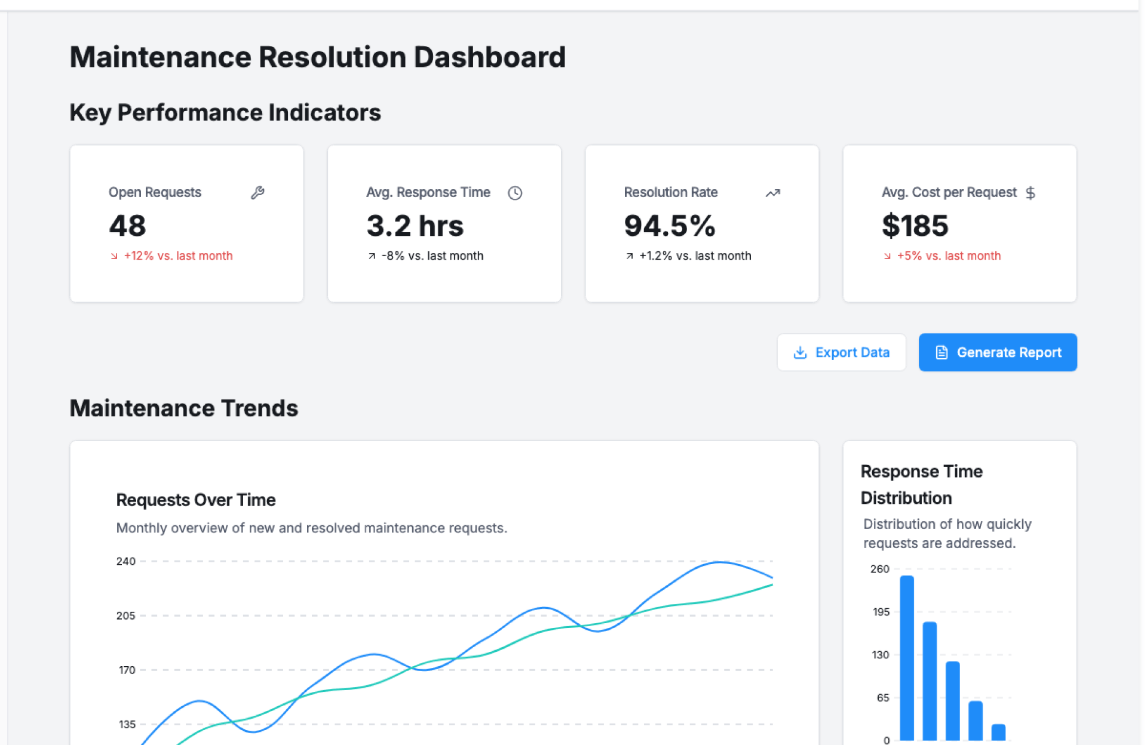Click the second bar in distribution chart
The image size is (1147, 745).
(x=930, y=681)
